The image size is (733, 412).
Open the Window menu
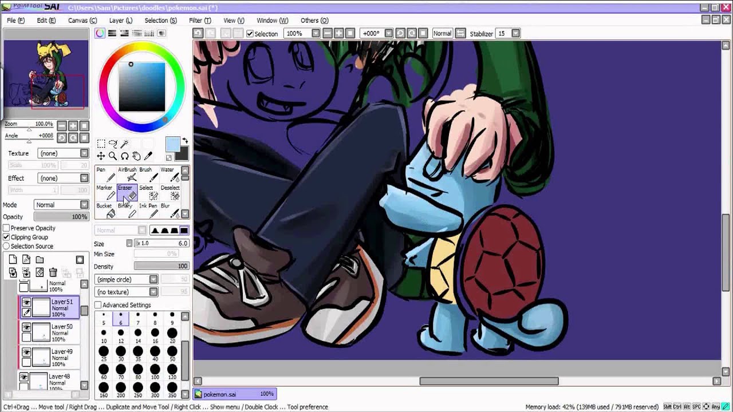coord(273,21)
